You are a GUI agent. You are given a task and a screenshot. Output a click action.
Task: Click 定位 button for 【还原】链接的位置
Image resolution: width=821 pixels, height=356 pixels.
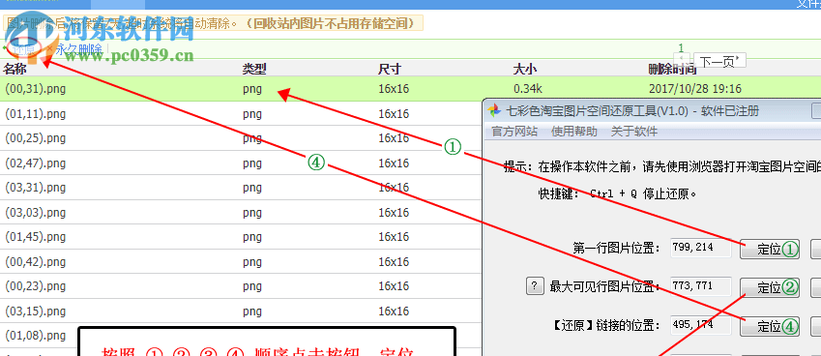pyautogui.click(x=769, y=326)
